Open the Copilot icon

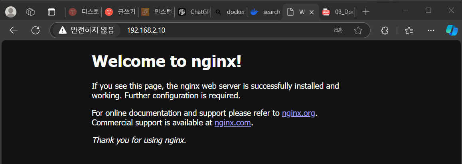[x=452, y=30]
